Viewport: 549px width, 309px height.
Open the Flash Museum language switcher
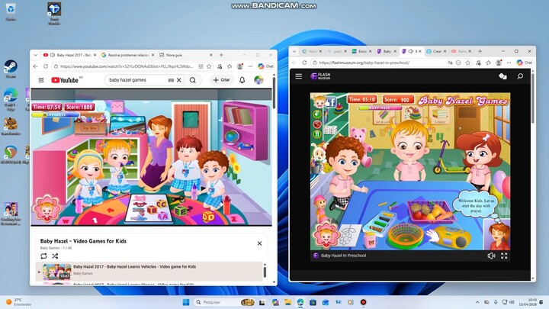502,76
